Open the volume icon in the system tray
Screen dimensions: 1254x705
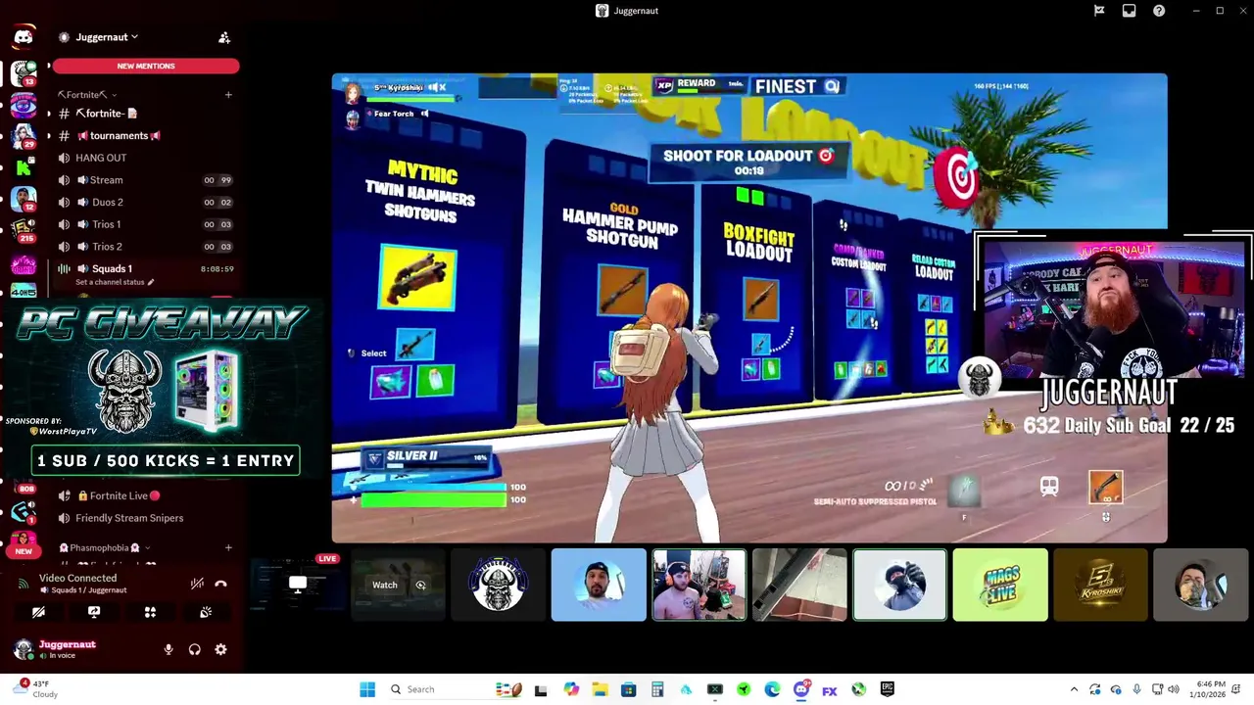(1173, 689)
